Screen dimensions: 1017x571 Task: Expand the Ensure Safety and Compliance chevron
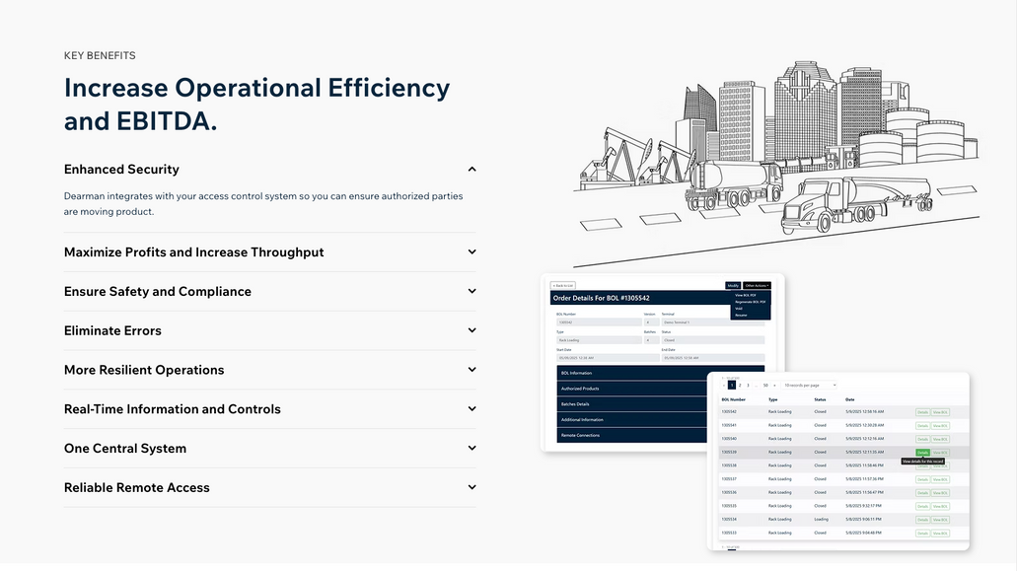pyautogui.click(x=472, y=292)
